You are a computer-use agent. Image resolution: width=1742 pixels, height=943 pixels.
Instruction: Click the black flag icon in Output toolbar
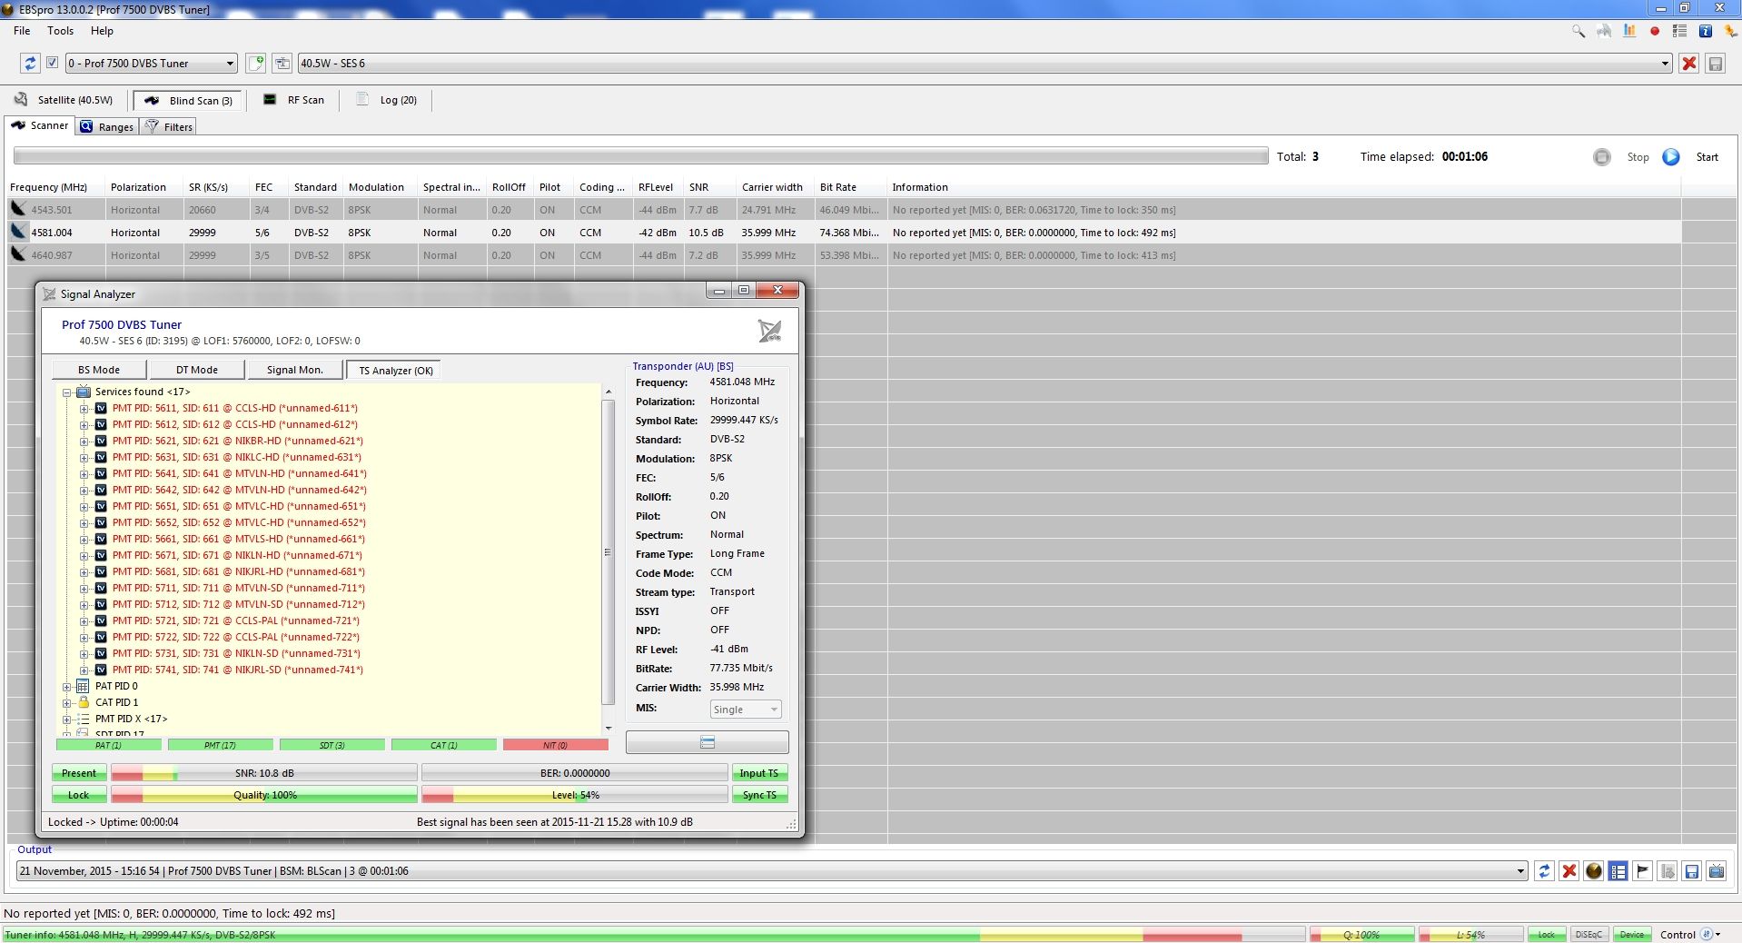(x=1642, y=871)
